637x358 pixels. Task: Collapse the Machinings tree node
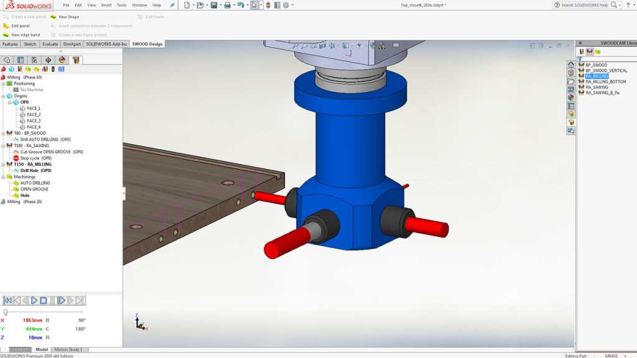tap(3, 177)
